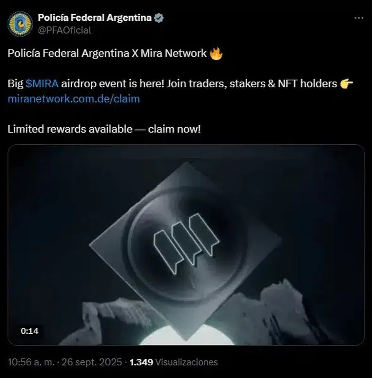
Task: Click the 26 sept. 2025 date
Action: (92, 362)
